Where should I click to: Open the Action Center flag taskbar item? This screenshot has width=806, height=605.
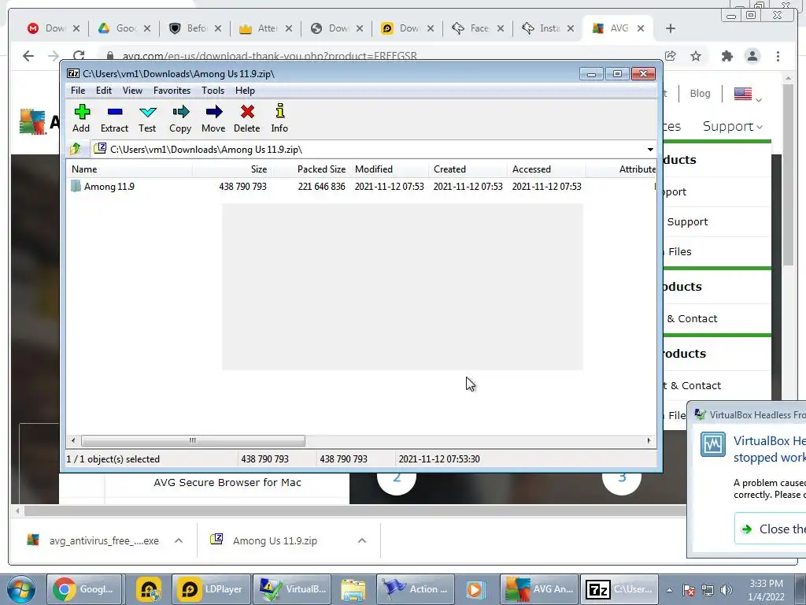(x=416, y=589)
